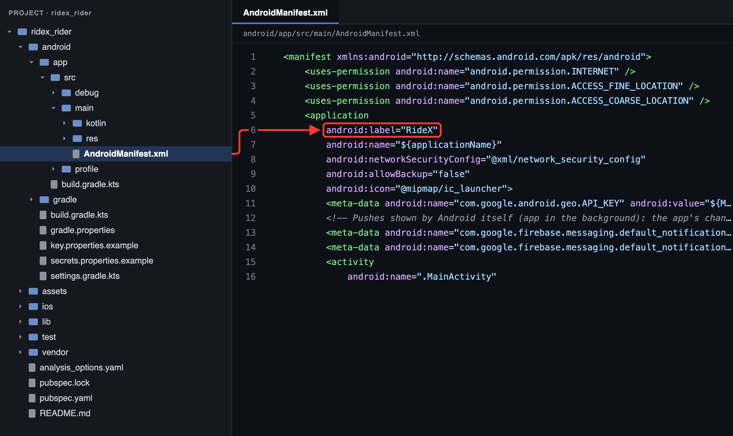Click the android:icon="@mipmap/ic_launcher" line
This screenshot has height=436, width=733.
419,189
